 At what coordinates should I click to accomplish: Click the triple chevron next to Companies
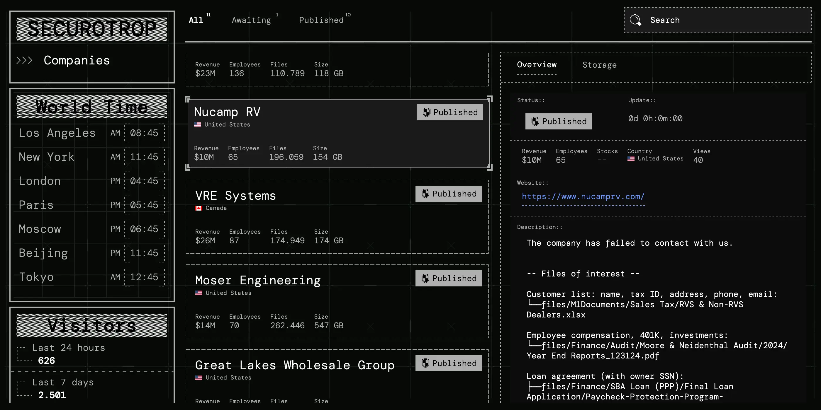24,61
